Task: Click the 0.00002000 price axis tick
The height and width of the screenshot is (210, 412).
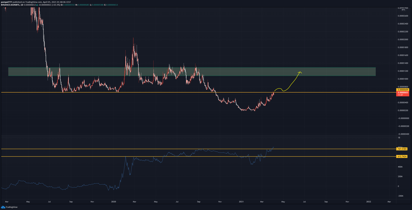Action: click(x=403, y=39)
